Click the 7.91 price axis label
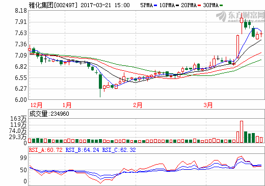This screenshot has height=186, width=265. tap(21, 22)
